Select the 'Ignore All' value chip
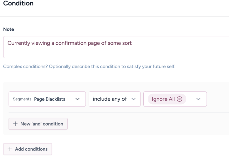This screenshot has height=160, width=232. point(164,99)
